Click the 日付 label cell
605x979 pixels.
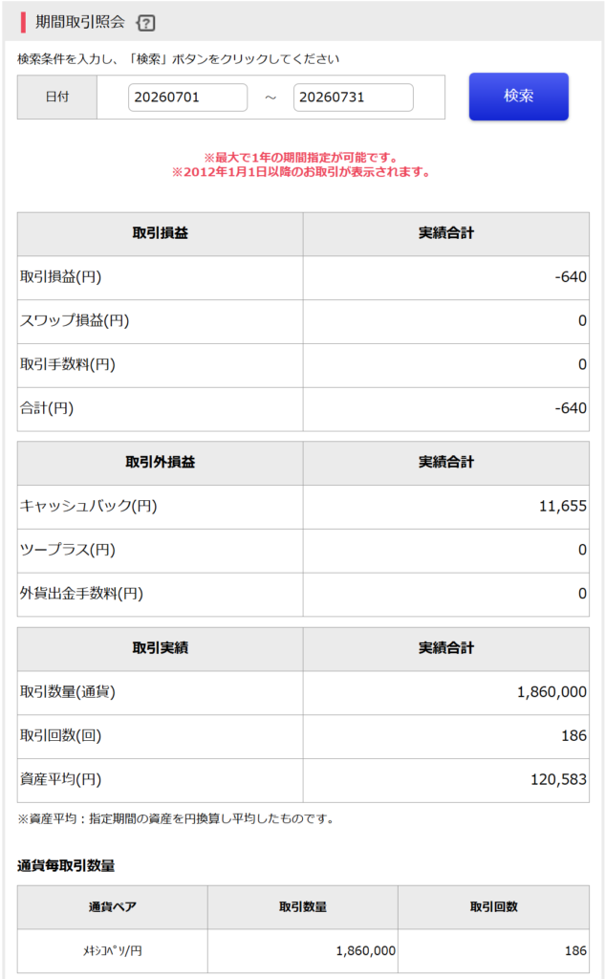click(56, 97)
